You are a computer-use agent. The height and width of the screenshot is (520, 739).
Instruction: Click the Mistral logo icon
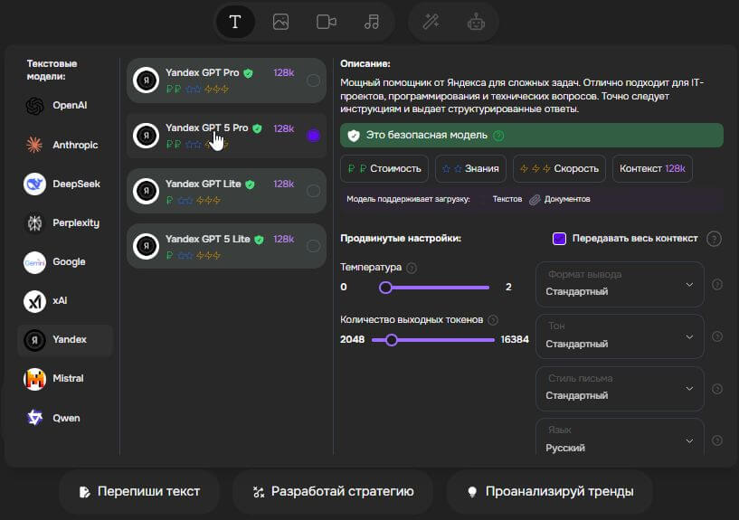point(34,379)
